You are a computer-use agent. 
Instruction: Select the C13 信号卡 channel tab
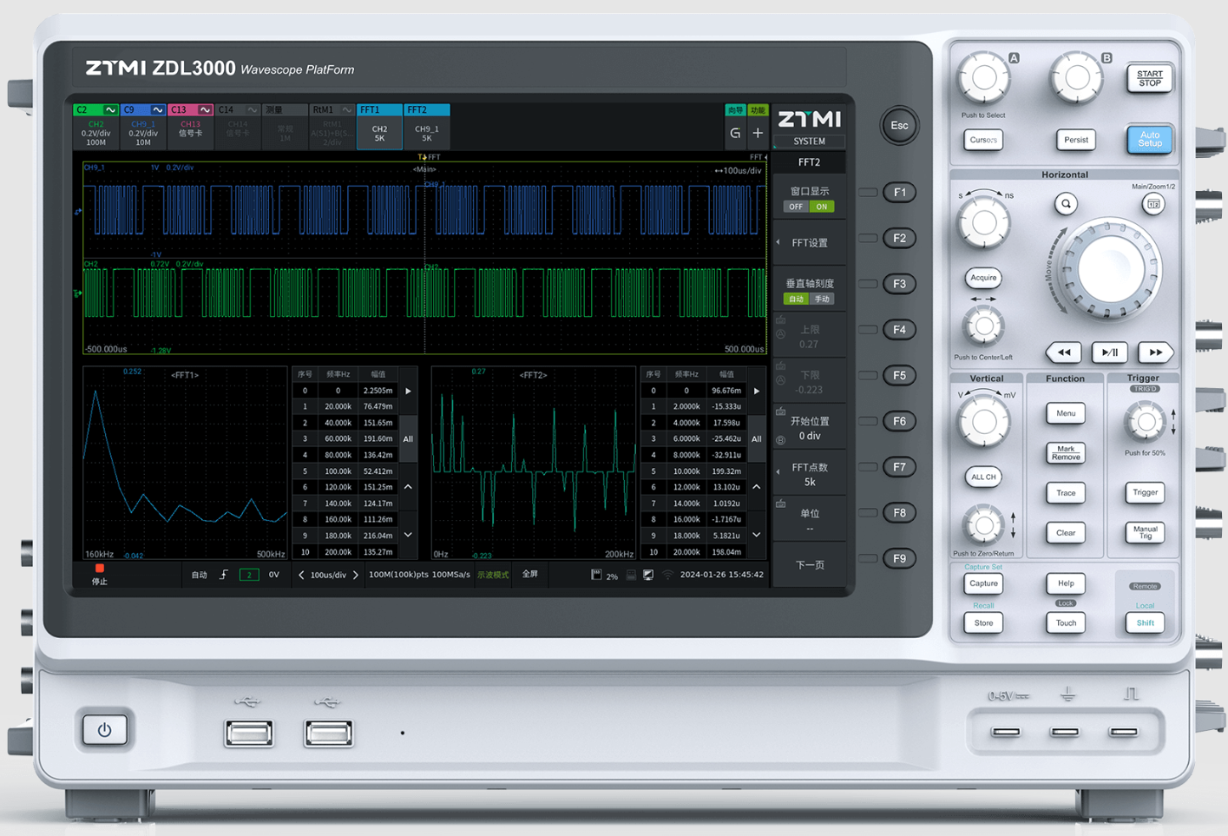pos(190,127)
